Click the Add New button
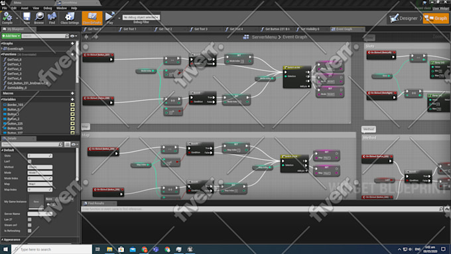Viewport: 451px width, 254px height. tap(11, 36)
